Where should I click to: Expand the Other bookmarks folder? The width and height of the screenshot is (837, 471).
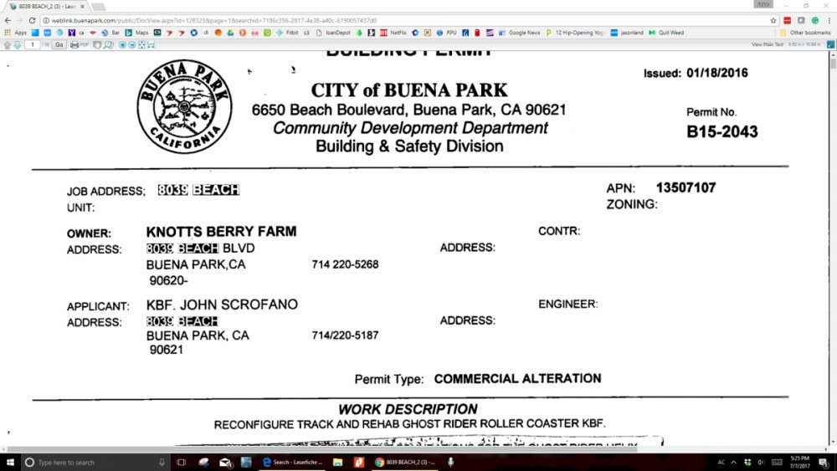pyautogui.click(x=805, y=33)
